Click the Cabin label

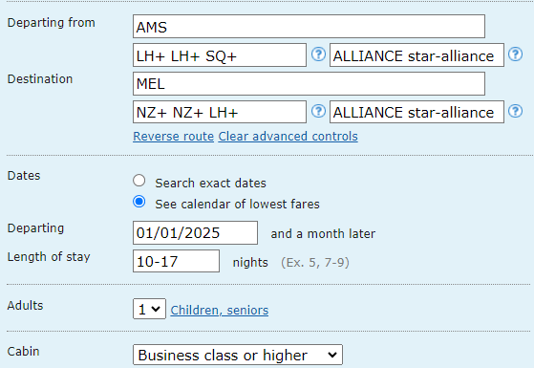[x=23, y=352]
